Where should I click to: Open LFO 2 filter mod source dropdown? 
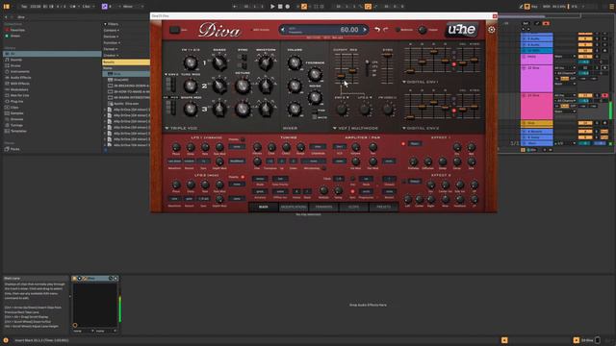tap(365, 98)
